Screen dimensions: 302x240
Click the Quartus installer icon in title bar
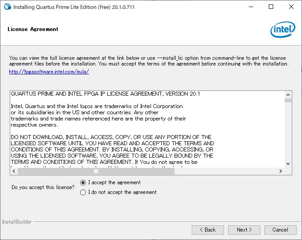[x=7, y=7]
